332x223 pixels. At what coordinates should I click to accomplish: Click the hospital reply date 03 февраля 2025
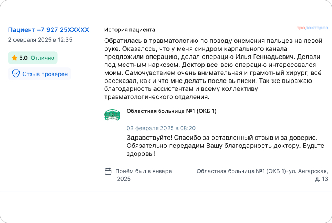coord(161,128)
